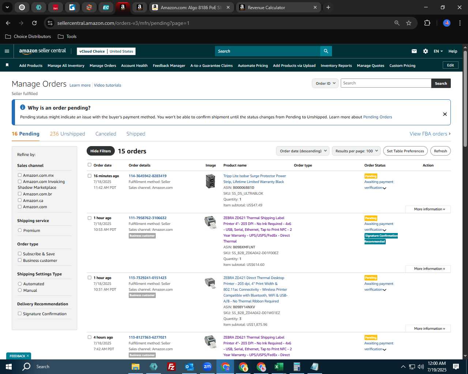Open a new browser tab
The height and width of the screenshot is (374, 468).
[328, 7]
